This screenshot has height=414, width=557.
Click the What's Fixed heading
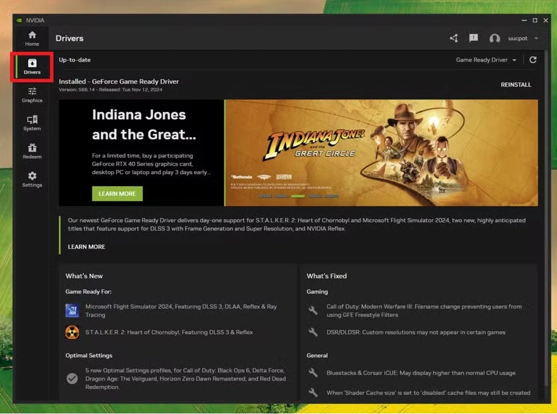point(327,276)
